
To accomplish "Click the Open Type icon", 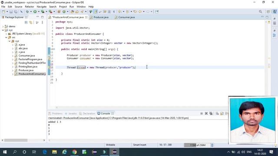I will (72, 12).
